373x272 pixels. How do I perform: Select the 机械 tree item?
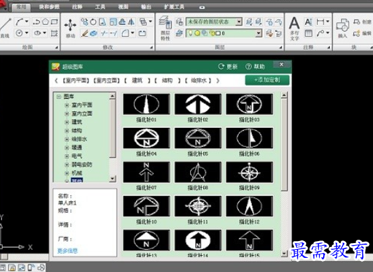[x=77, y=173]
